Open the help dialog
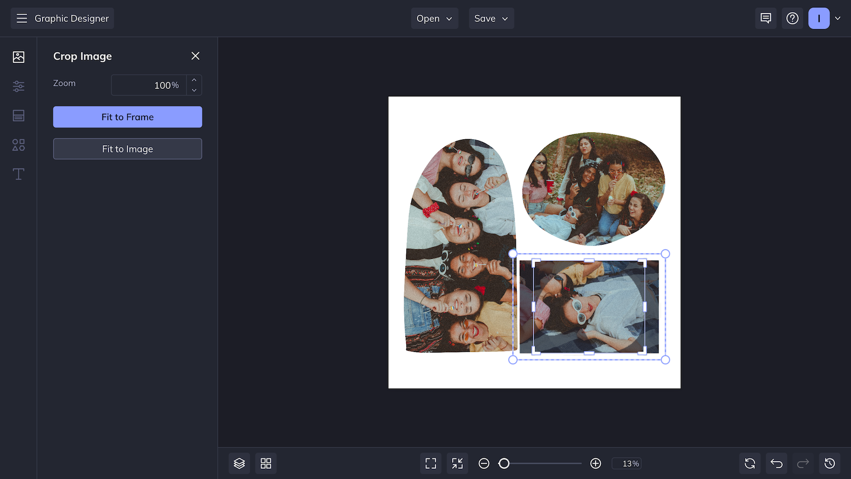The width and height of the screenshot is (851, 479). [792, 18]
